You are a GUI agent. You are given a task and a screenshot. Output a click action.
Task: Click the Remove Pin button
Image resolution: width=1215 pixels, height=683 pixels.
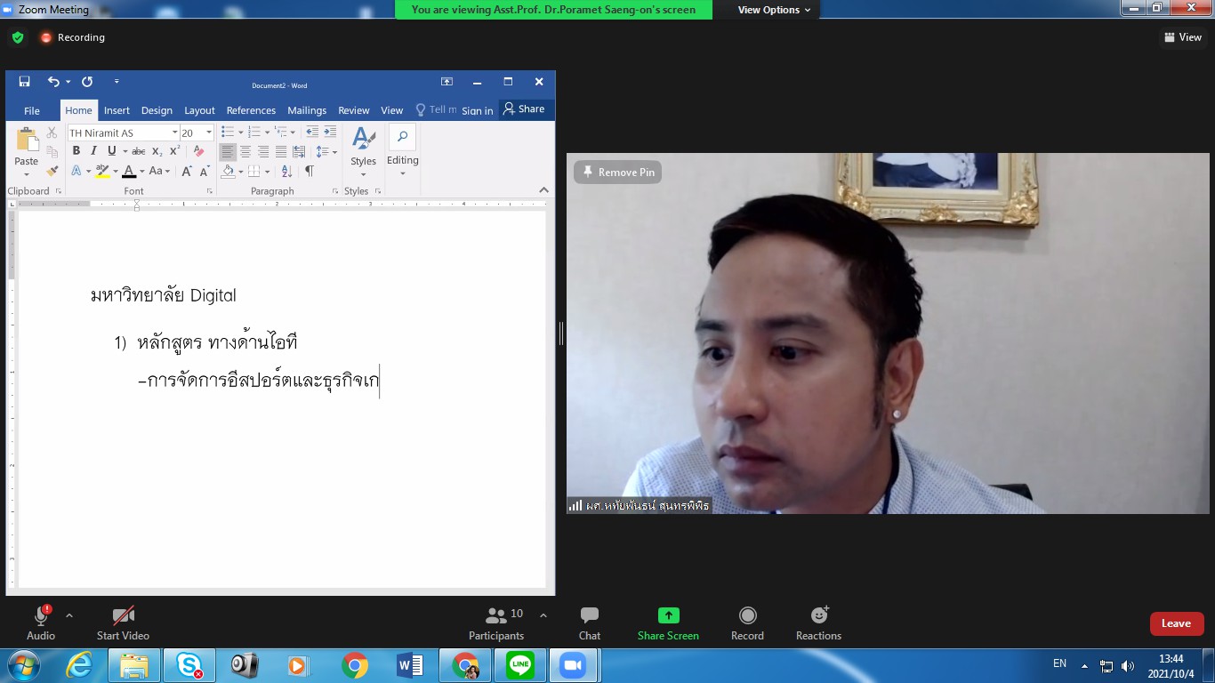pyautogui.click(x=617, y=173)
